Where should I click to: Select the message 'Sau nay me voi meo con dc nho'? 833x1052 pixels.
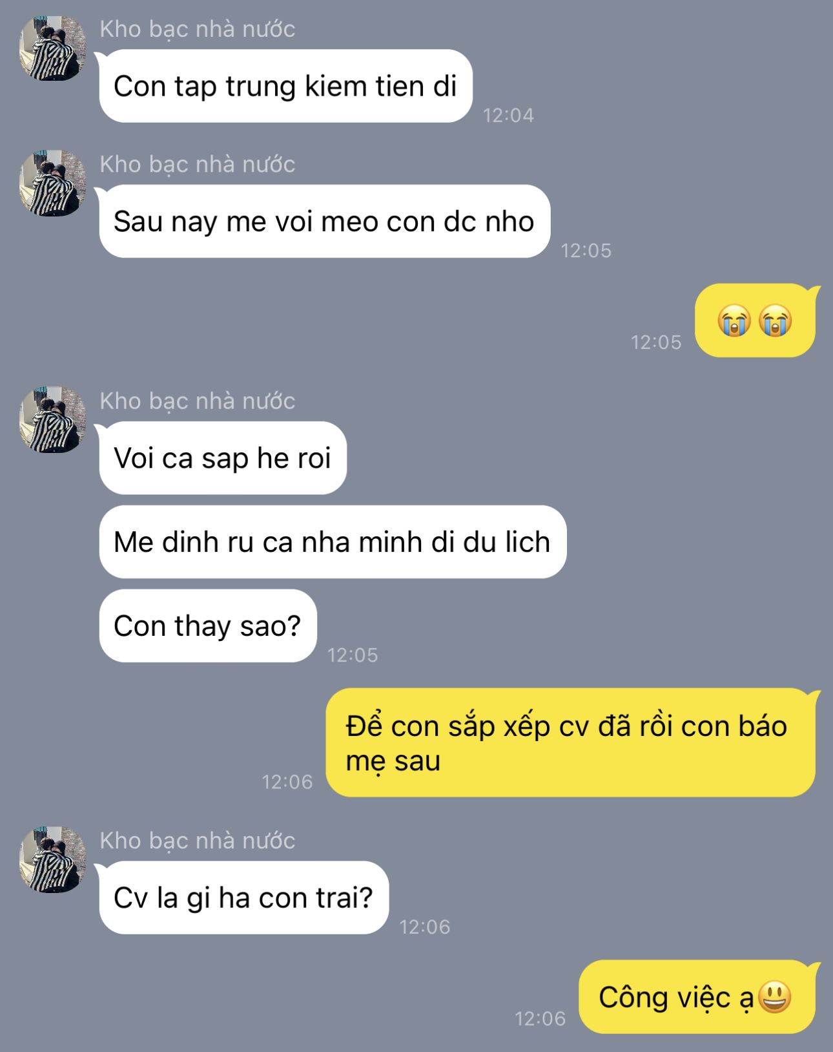pos(324,222)
